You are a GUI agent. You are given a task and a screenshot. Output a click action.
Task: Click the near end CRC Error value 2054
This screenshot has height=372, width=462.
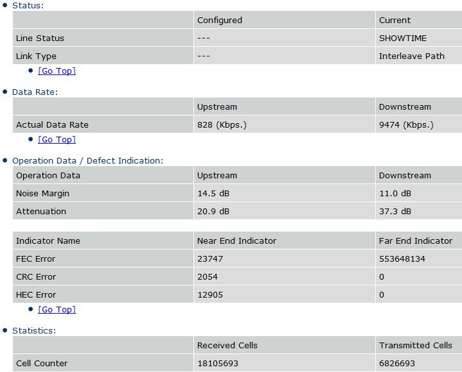pyautogui.click(x=208, y=276)
